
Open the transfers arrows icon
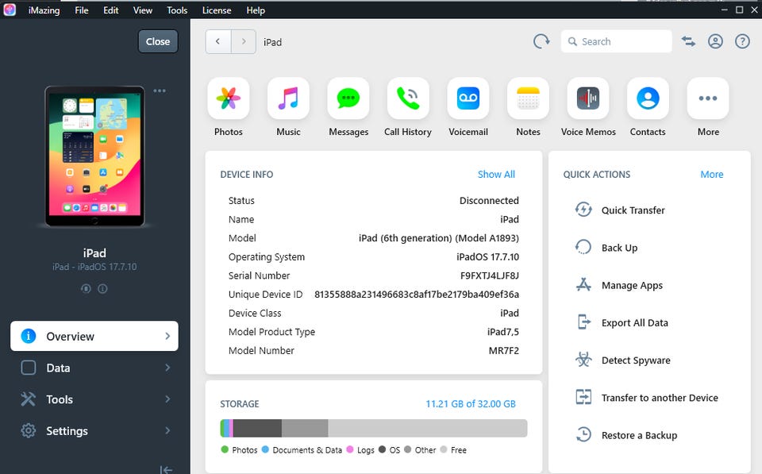688,41
